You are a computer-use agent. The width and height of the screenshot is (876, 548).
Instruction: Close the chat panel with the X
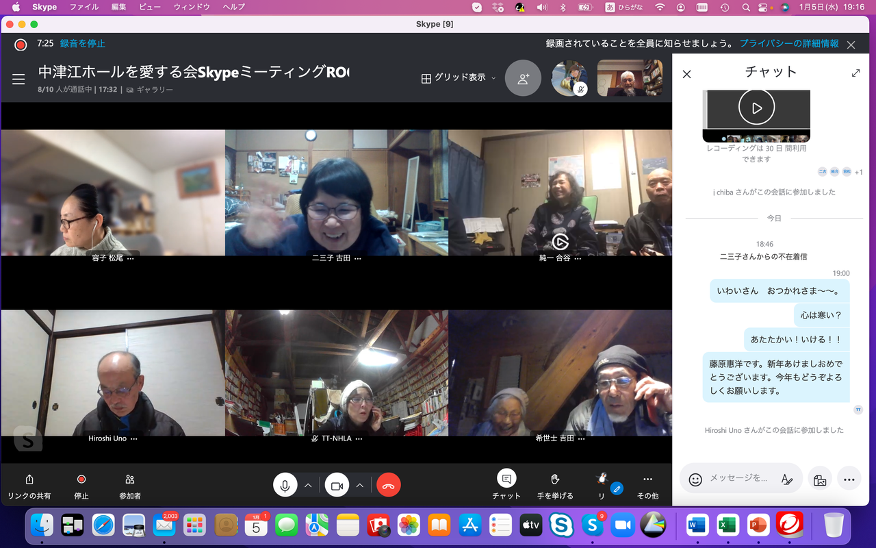[687, 74]
